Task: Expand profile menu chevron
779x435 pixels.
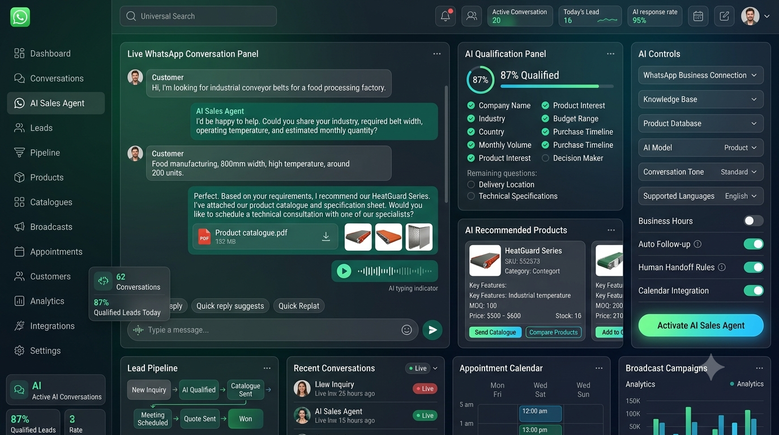Action: tap(767, 16)
